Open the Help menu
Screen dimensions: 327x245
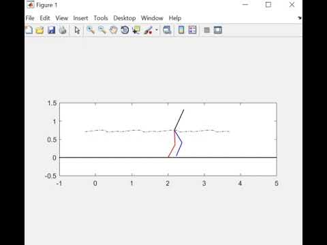click(x=175, y=18)
